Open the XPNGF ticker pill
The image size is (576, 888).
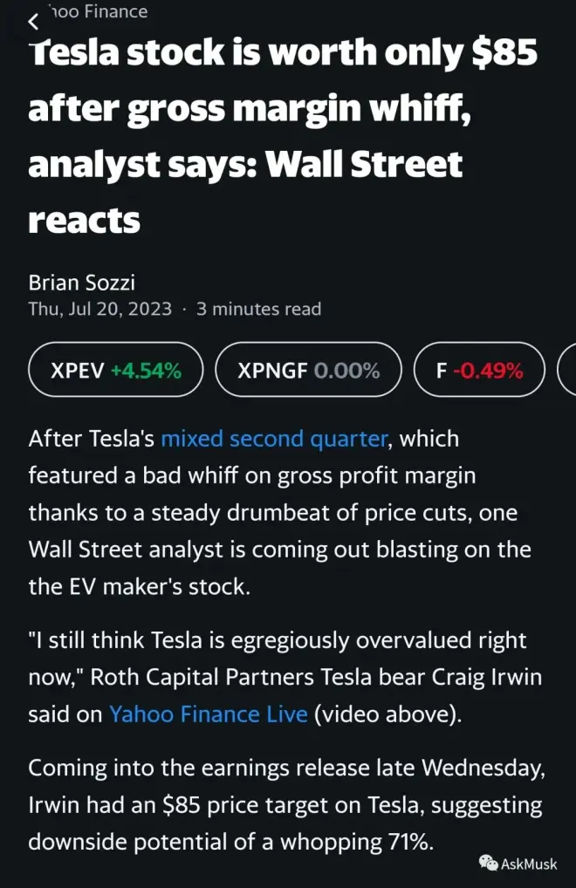click(x=308, y=371)
